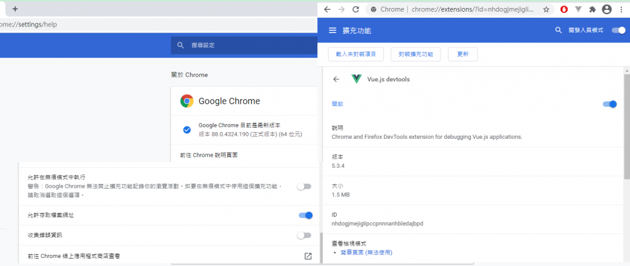Click extension ID text nhdogjmejiglipccpnnnanhbledajbpd
630x266 pixels.
(377, 223)
